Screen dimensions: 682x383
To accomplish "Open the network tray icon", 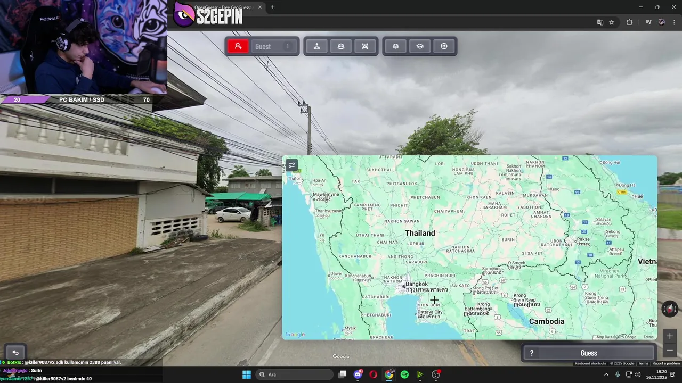I will click(x=628, y=374).
